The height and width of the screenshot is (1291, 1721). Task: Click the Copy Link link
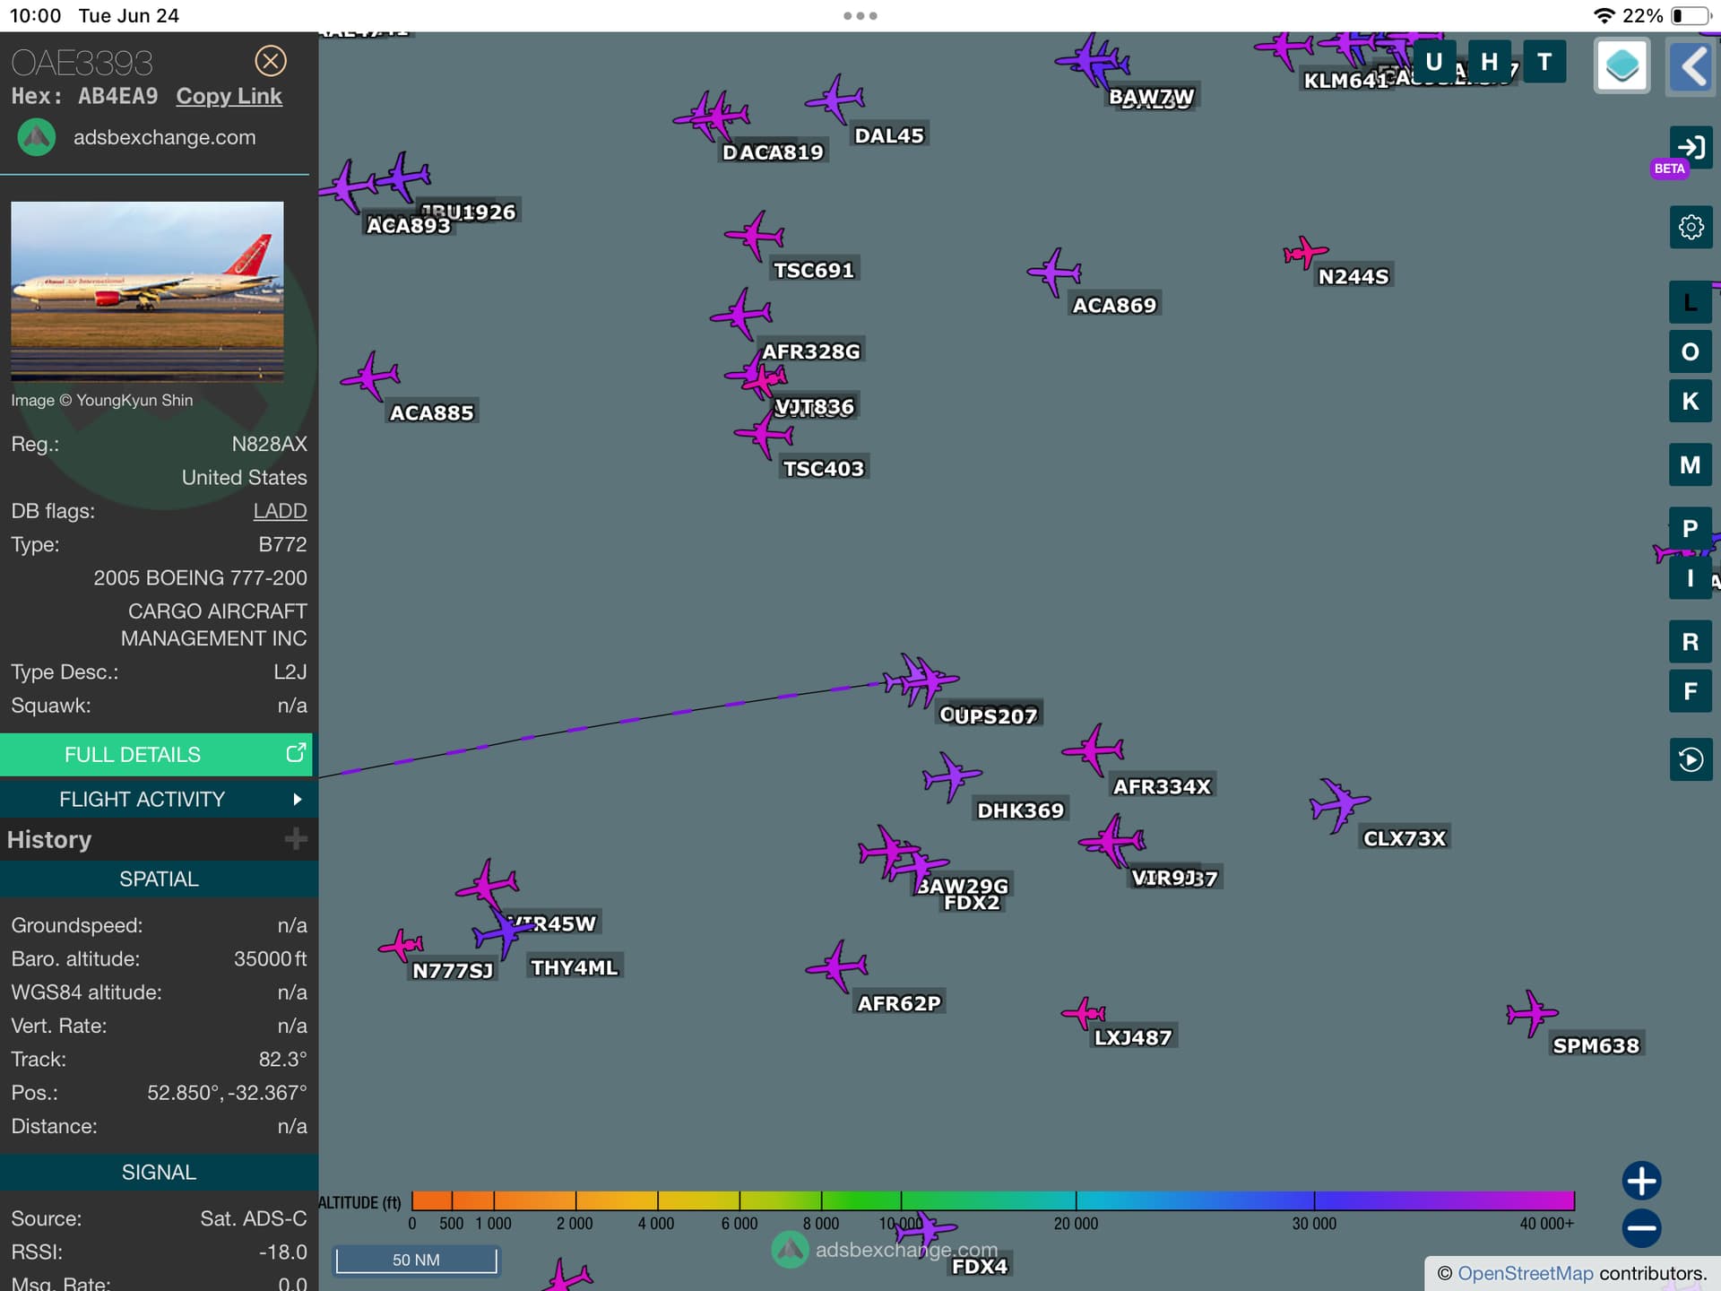(x=229, y=96)
